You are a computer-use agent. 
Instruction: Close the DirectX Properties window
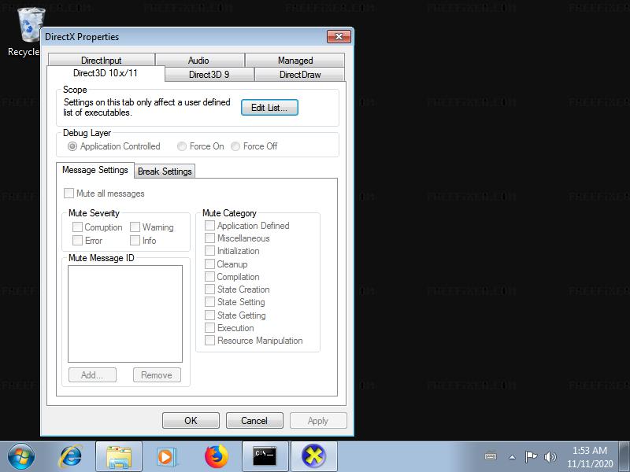pos(339,36)
